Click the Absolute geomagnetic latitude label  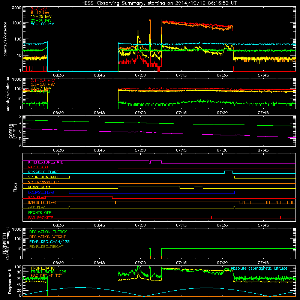259,268
